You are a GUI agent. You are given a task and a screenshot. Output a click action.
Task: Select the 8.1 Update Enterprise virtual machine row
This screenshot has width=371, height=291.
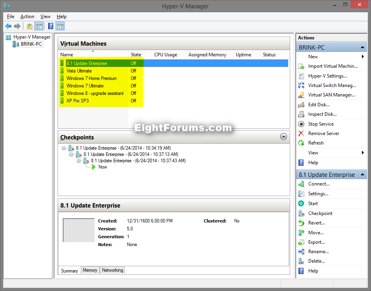(173, 63)
